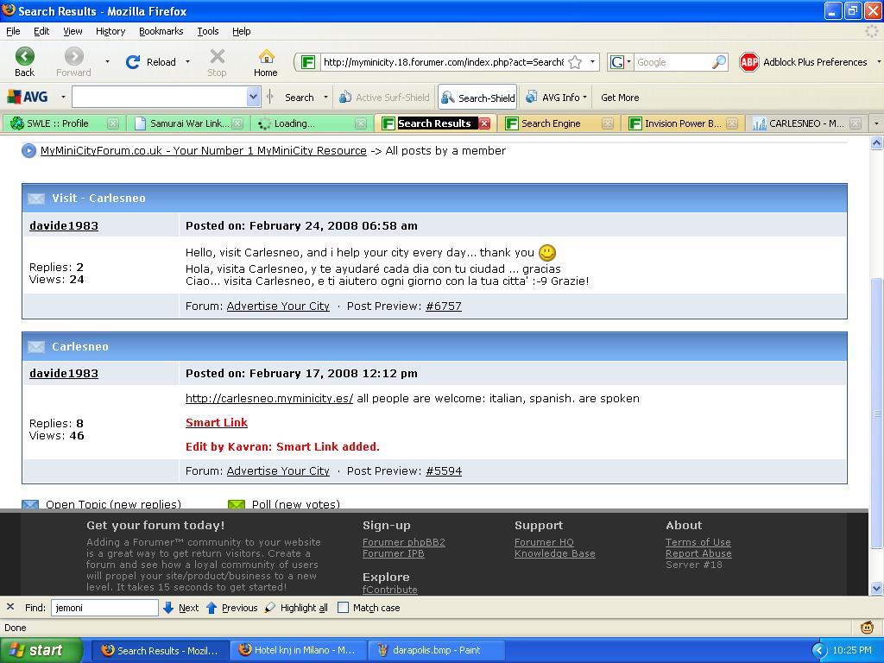Viewport: 884px width, 663px height.
Task: Toggle the Match case checkbox
Action: 343,608
